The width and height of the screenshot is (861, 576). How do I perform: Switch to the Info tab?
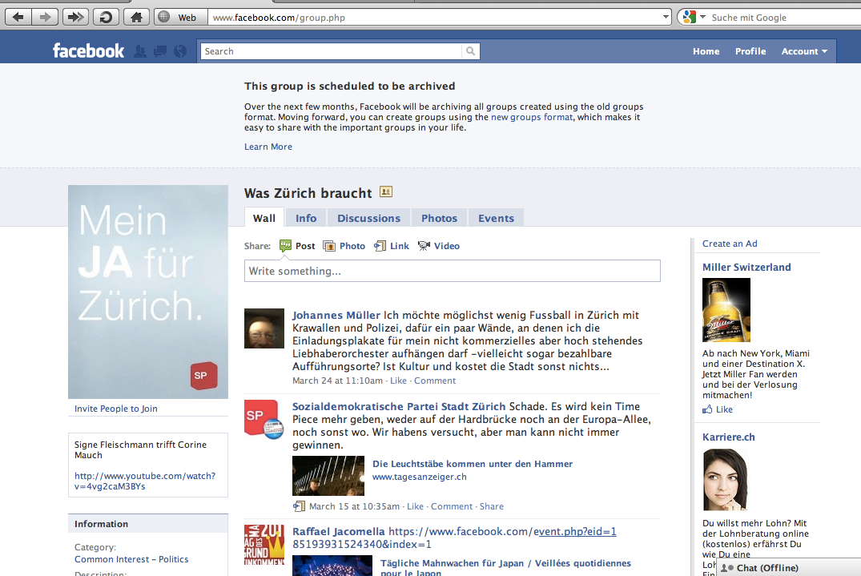coord(306,218)
